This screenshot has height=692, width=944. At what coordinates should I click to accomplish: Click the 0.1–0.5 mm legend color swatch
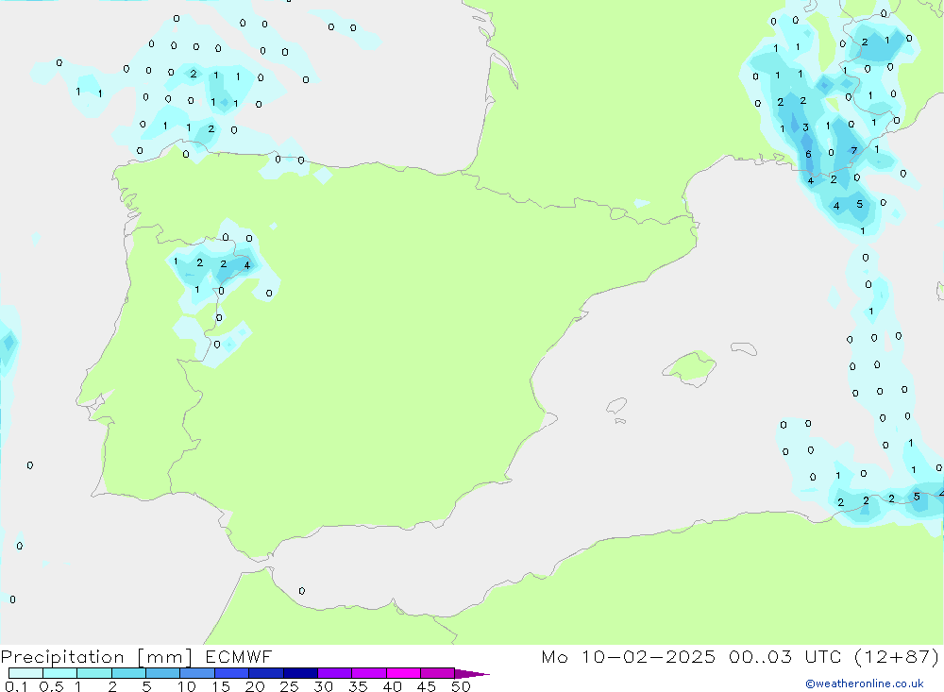tap(25, 673)
